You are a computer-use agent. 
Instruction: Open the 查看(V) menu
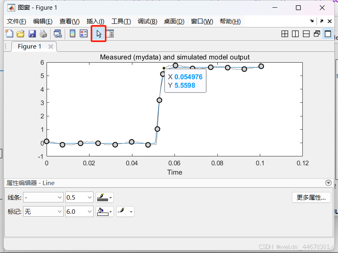pyautogui.click(x=69, y=21)
